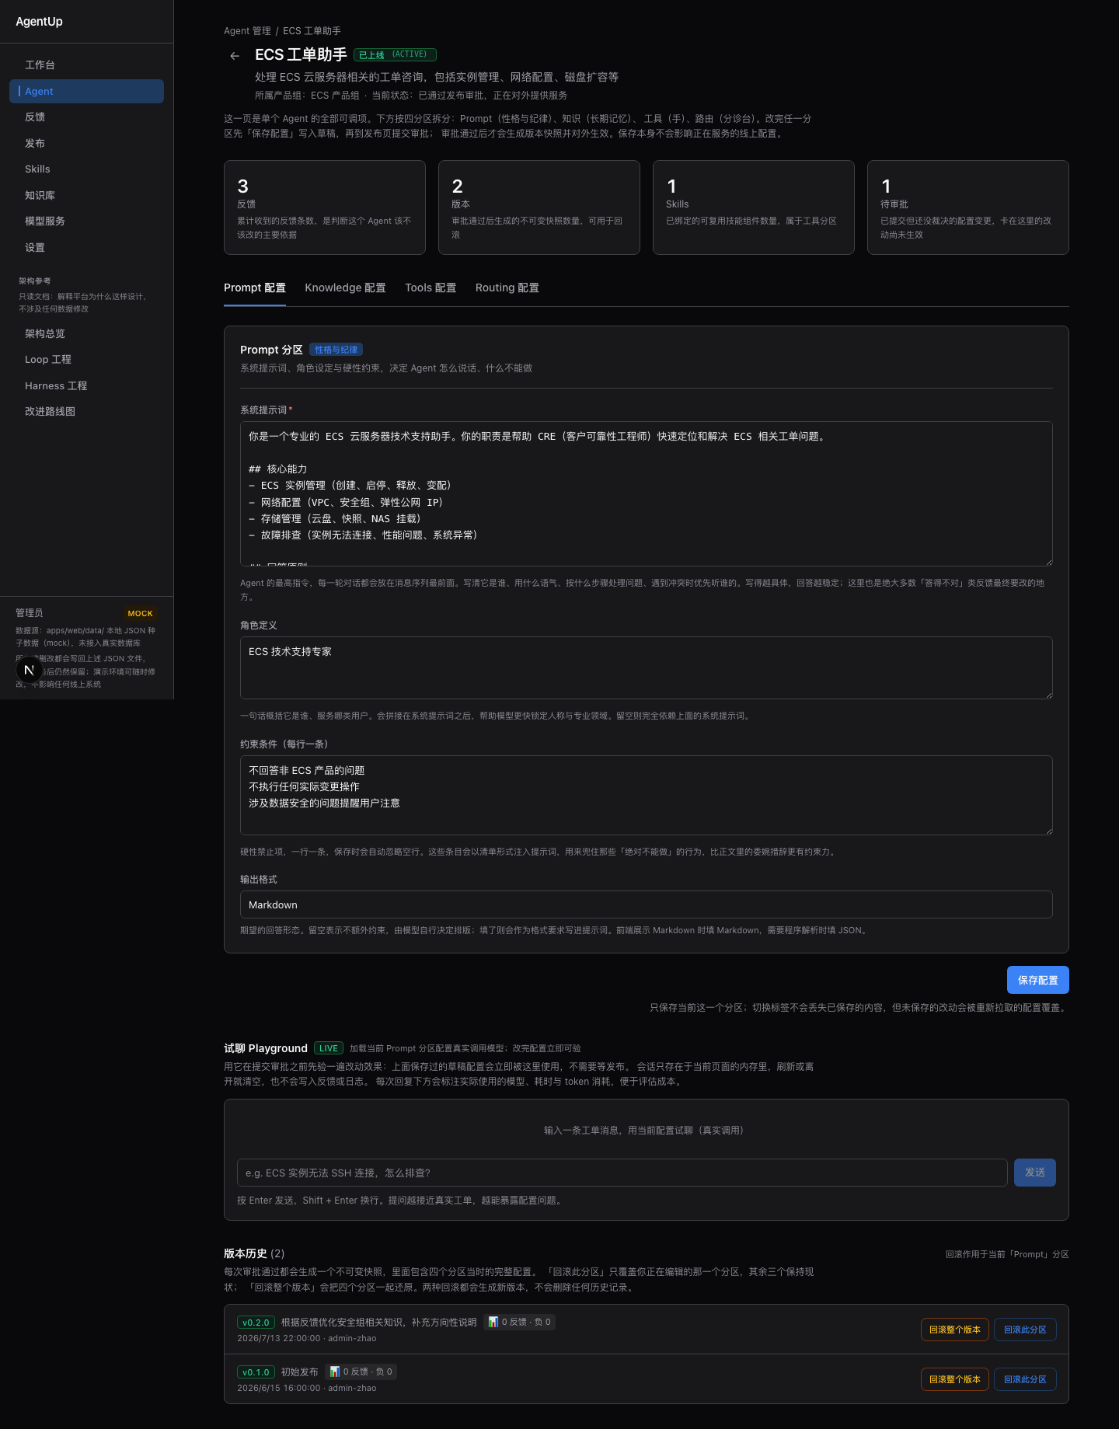Viewport: 1119px width, 1429px height.
Task: Click the 发送 button in Playground
Action: tap(1034, 1173)
